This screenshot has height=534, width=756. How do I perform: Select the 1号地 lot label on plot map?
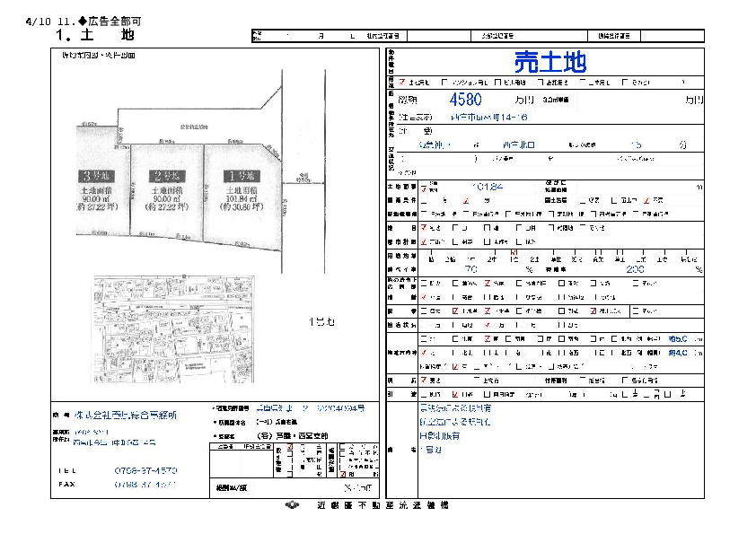(x=233, y=174)
